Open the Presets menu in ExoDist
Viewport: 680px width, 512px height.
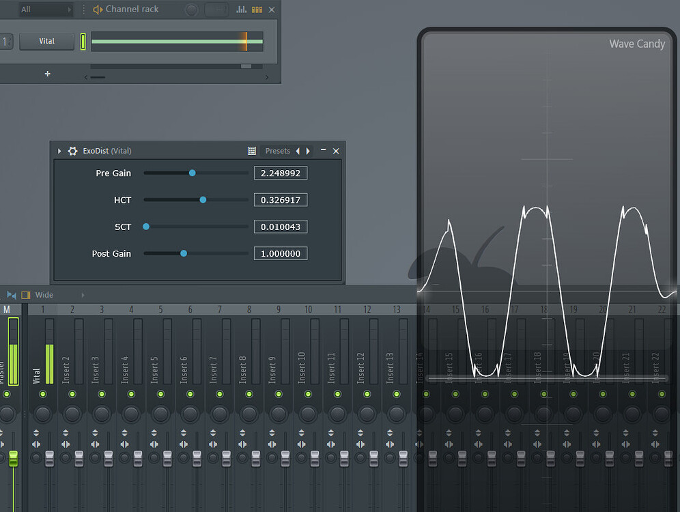click(x=278, y=151)
